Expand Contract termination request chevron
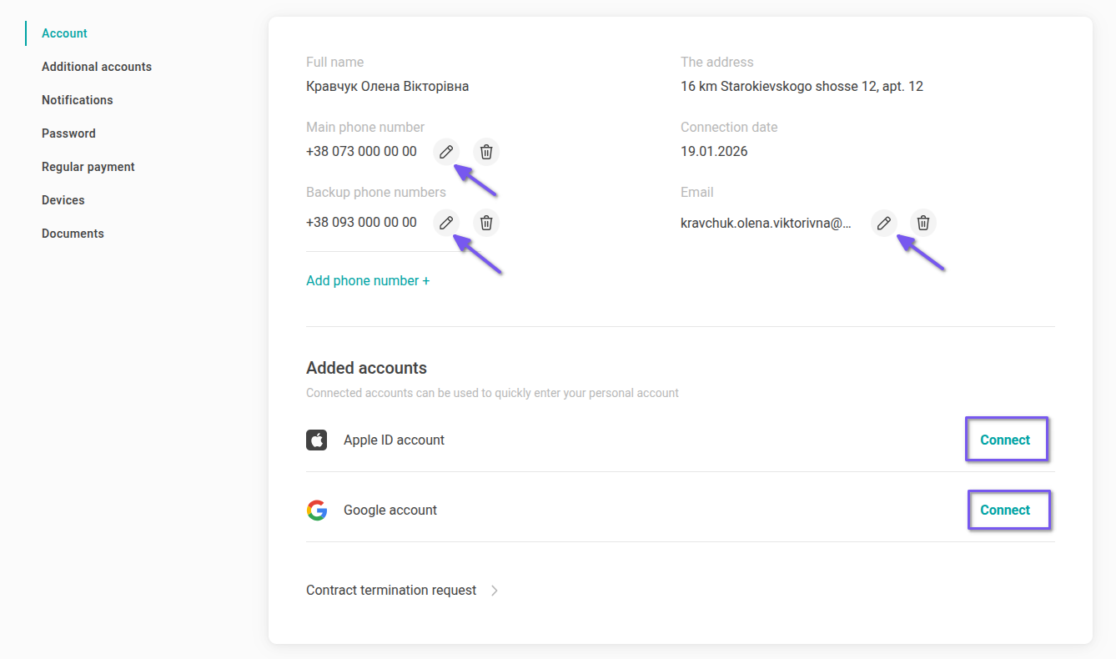This screenshot has height=659, width=1116. tap(495, 591)
